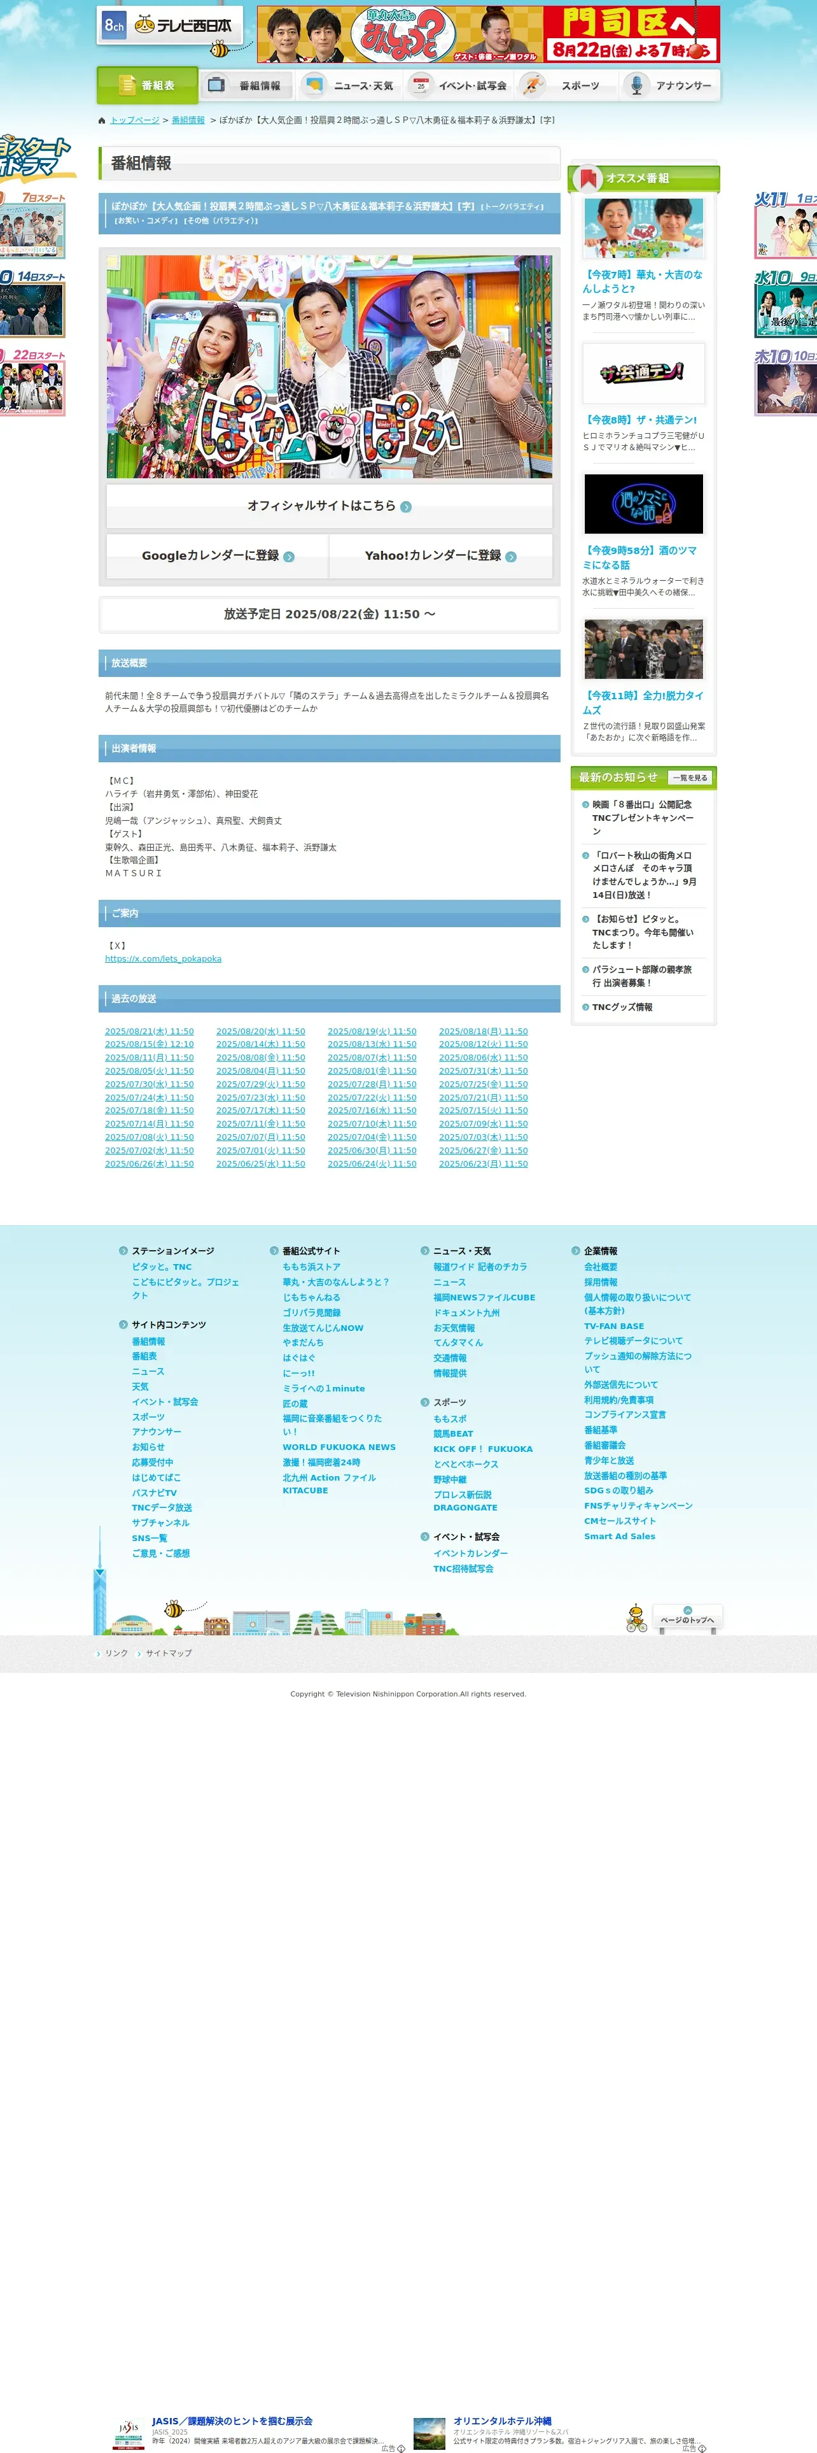The image size is (817, 2453).
Task: Click the ぽかぽか program main image
Action: pyautogui.click(x=329, y=366)
